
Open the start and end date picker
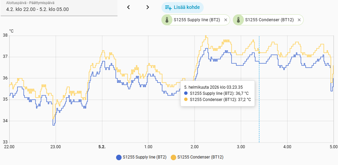click(59, 8)
